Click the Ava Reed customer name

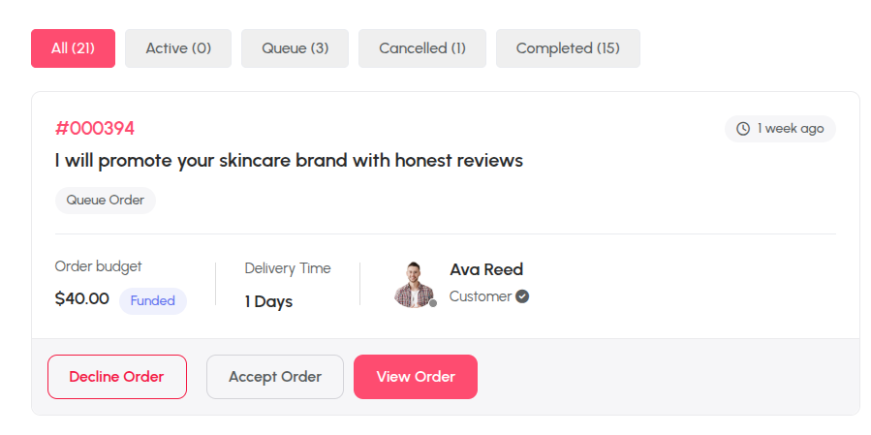coord(486,269)
